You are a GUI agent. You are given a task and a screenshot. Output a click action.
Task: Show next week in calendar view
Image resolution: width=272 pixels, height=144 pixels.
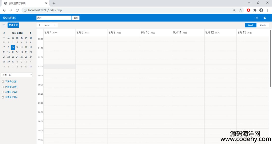pyautogui.click(x=55, y=25)
